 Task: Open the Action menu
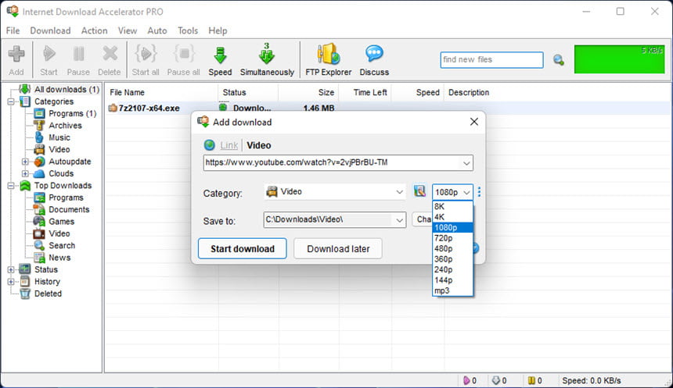click(x=95, y=30)
